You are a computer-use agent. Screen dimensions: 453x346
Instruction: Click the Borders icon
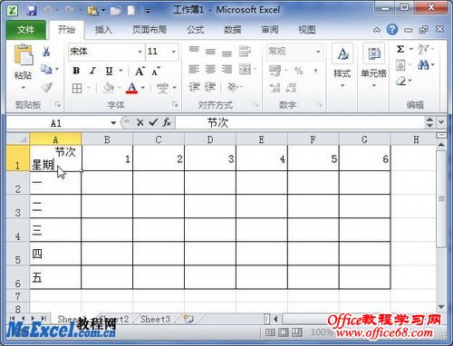77,88
